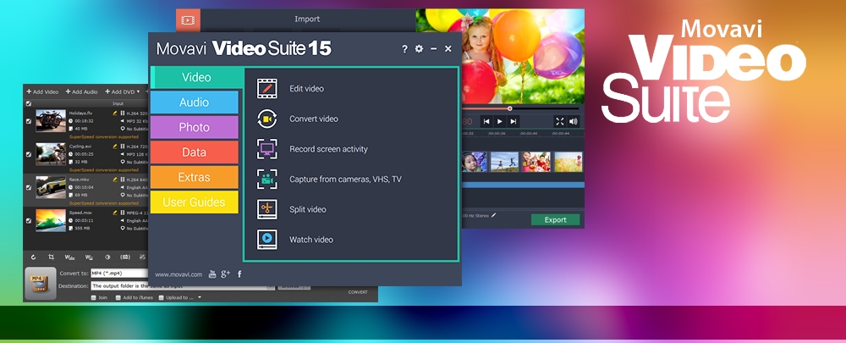The image size is (846, 343).
Task: Start Record screen activity
Action: coord(312,149)
